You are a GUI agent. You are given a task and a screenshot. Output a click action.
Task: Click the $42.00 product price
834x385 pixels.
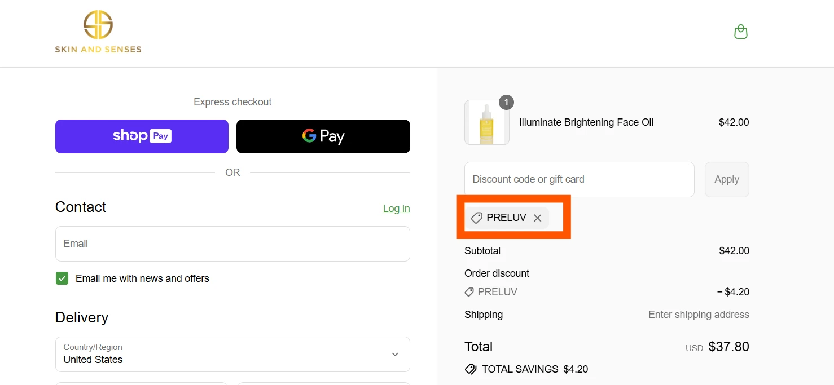[734, 122]
